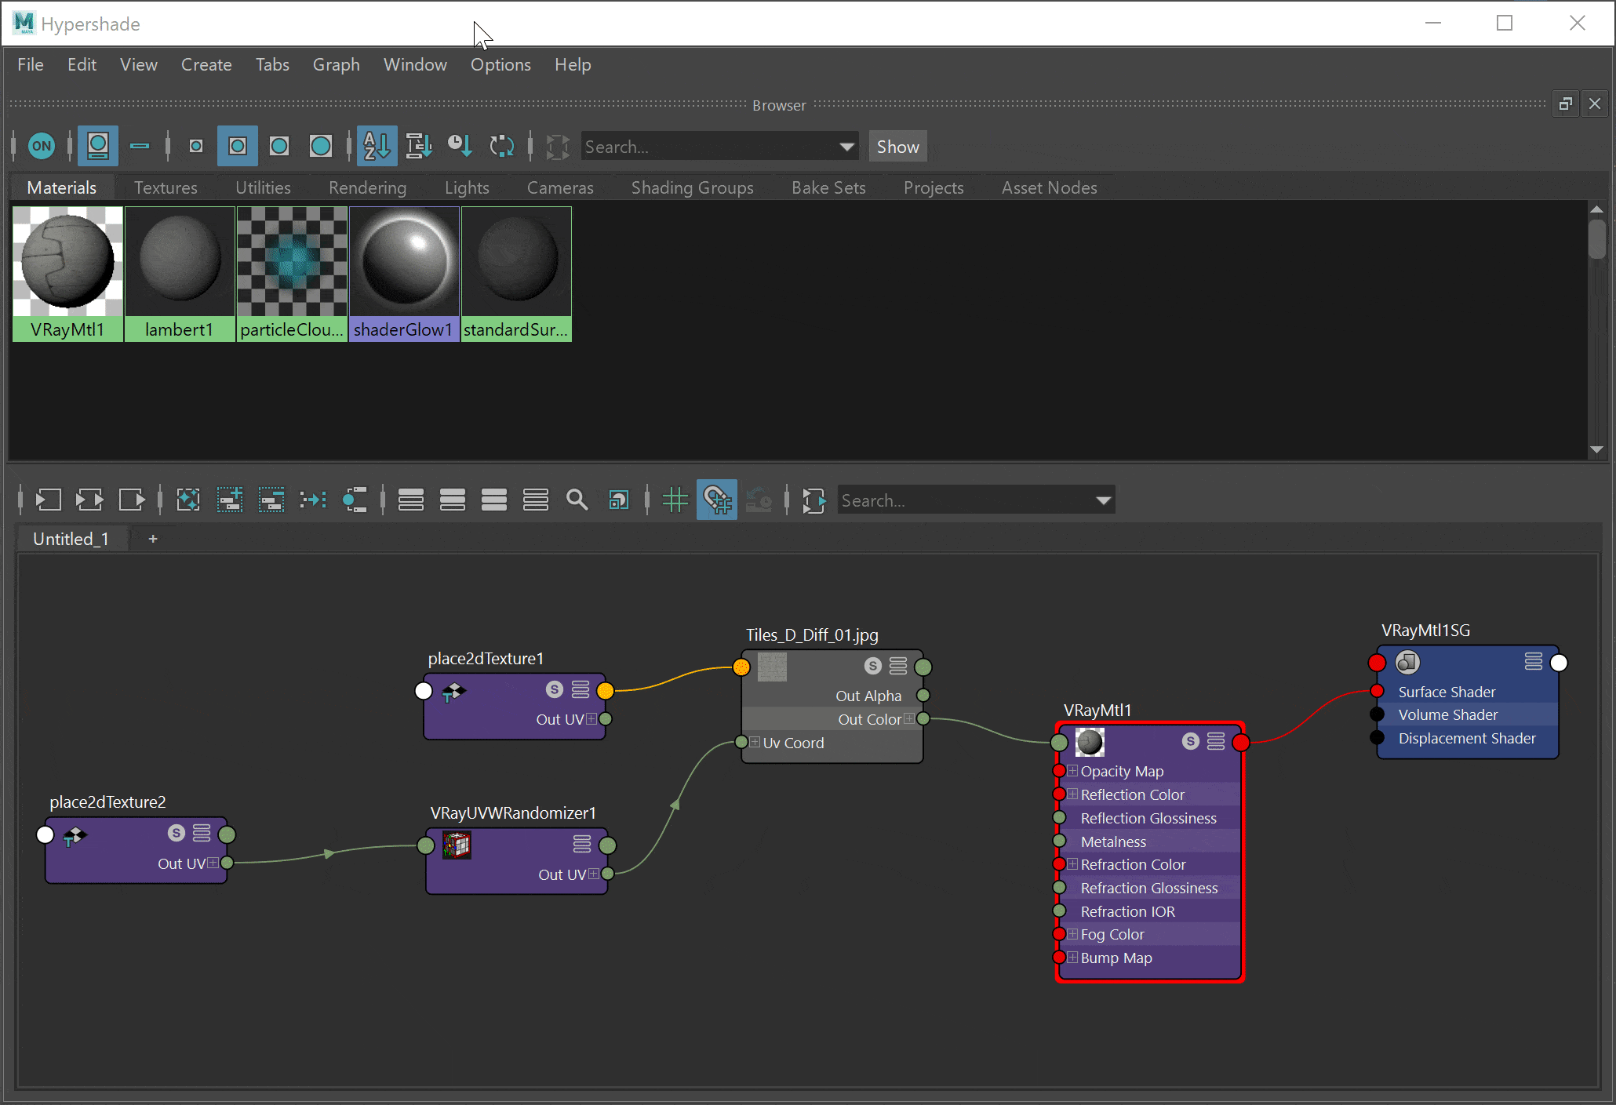Toggle the solo S icon on VRayMtl1 node

pyautogui.click(x=1191, y=741)
